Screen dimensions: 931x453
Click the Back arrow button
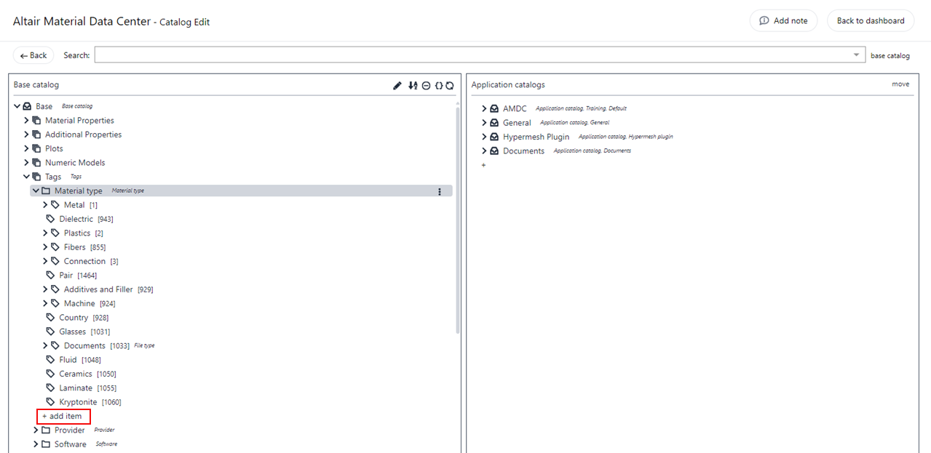33,55
